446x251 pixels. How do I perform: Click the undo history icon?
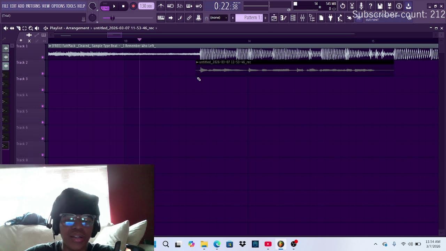[x=343, y=6]
